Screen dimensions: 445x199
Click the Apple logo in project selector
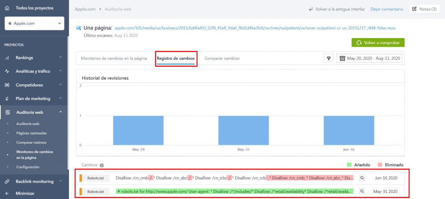pos(10,23)
